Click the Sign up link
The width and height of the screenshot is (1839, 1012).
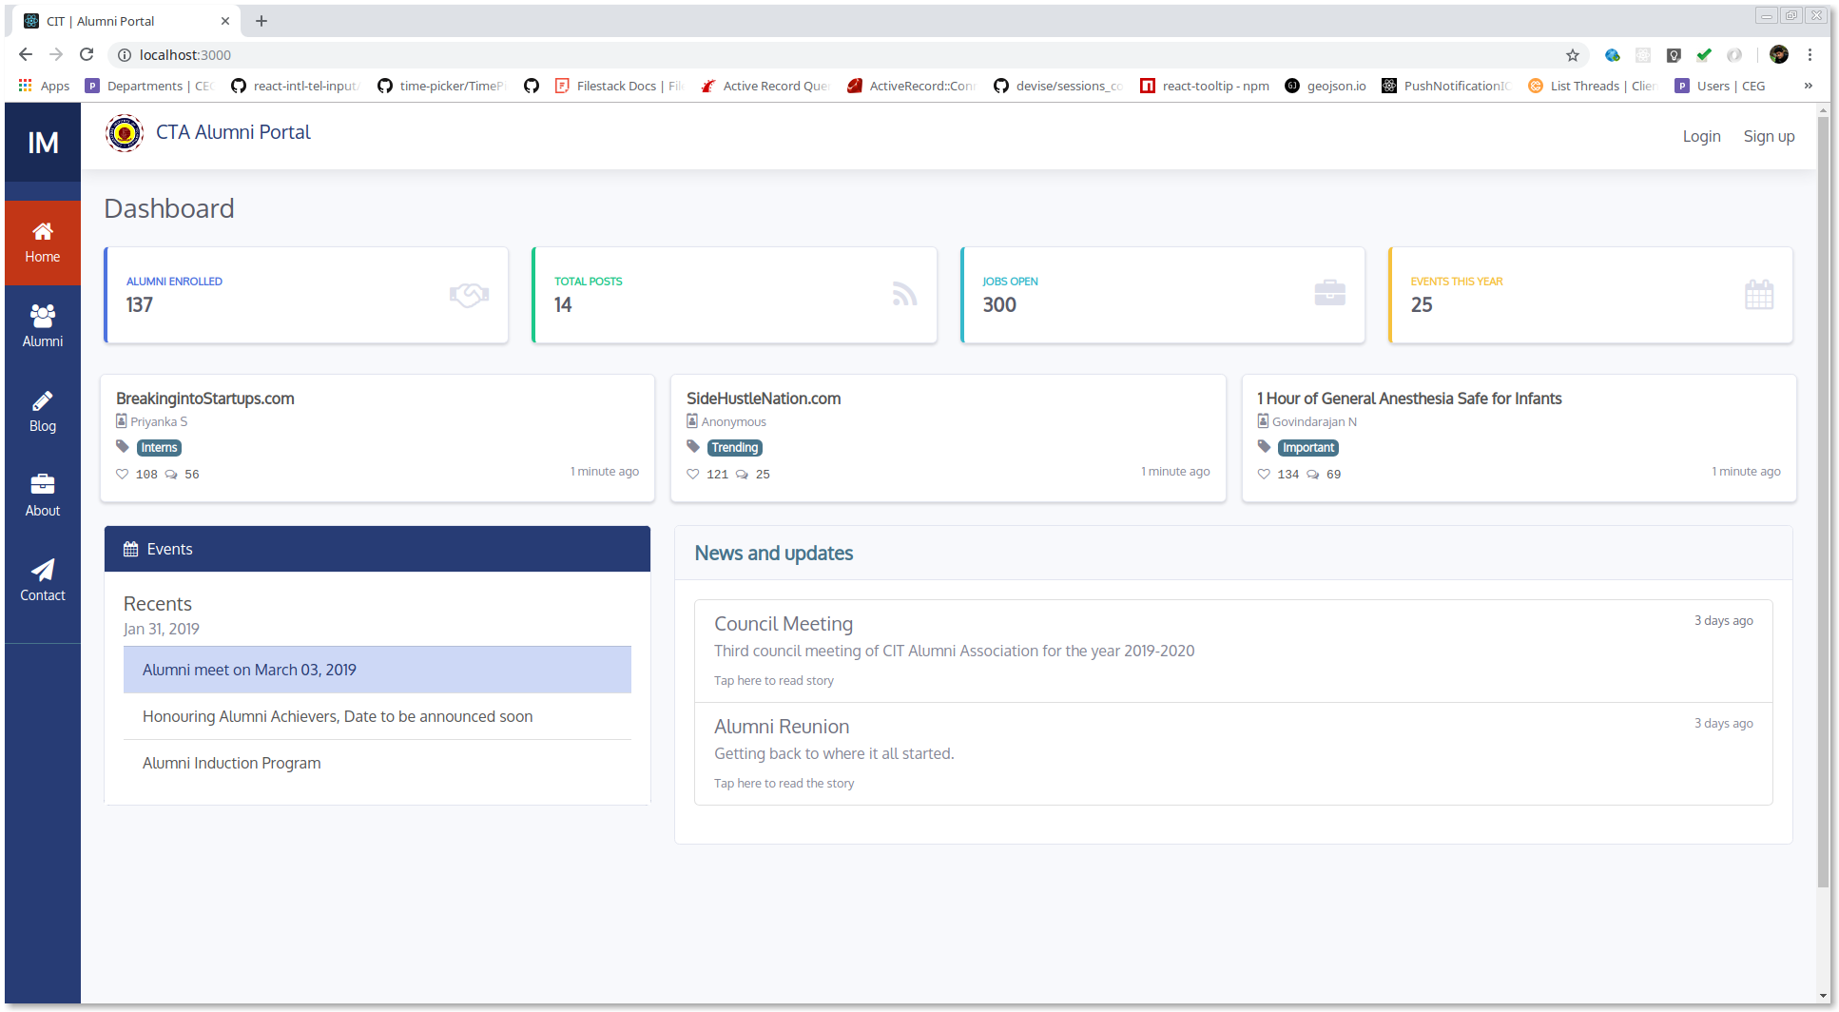(x=1769, y=136)
